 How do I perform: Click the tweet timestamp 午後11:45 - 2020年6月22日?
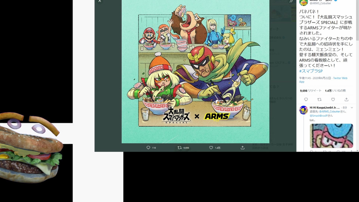click(315, 78)
